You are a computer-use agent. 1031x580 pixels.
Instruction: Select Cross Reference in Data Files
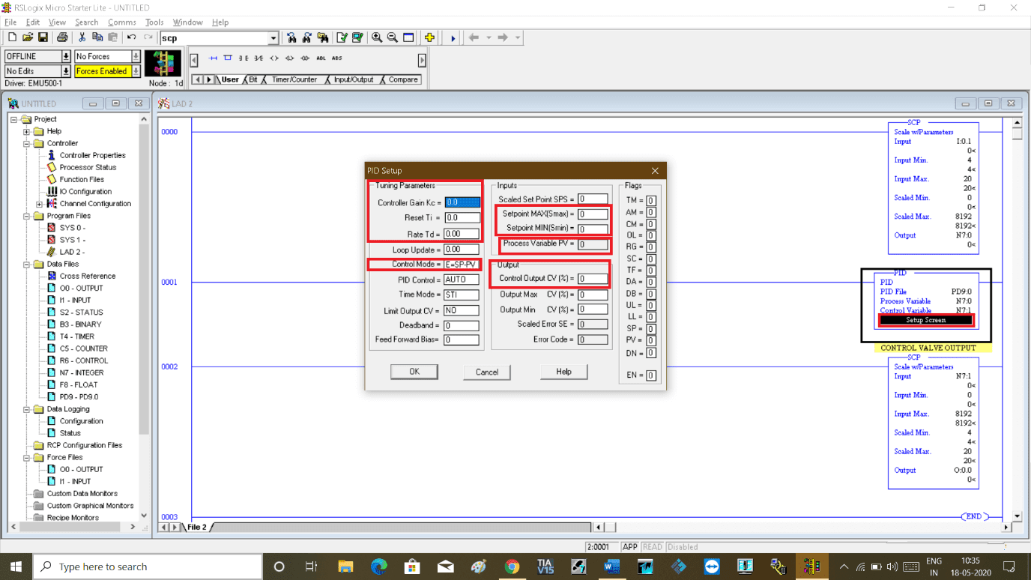point(87,276)
